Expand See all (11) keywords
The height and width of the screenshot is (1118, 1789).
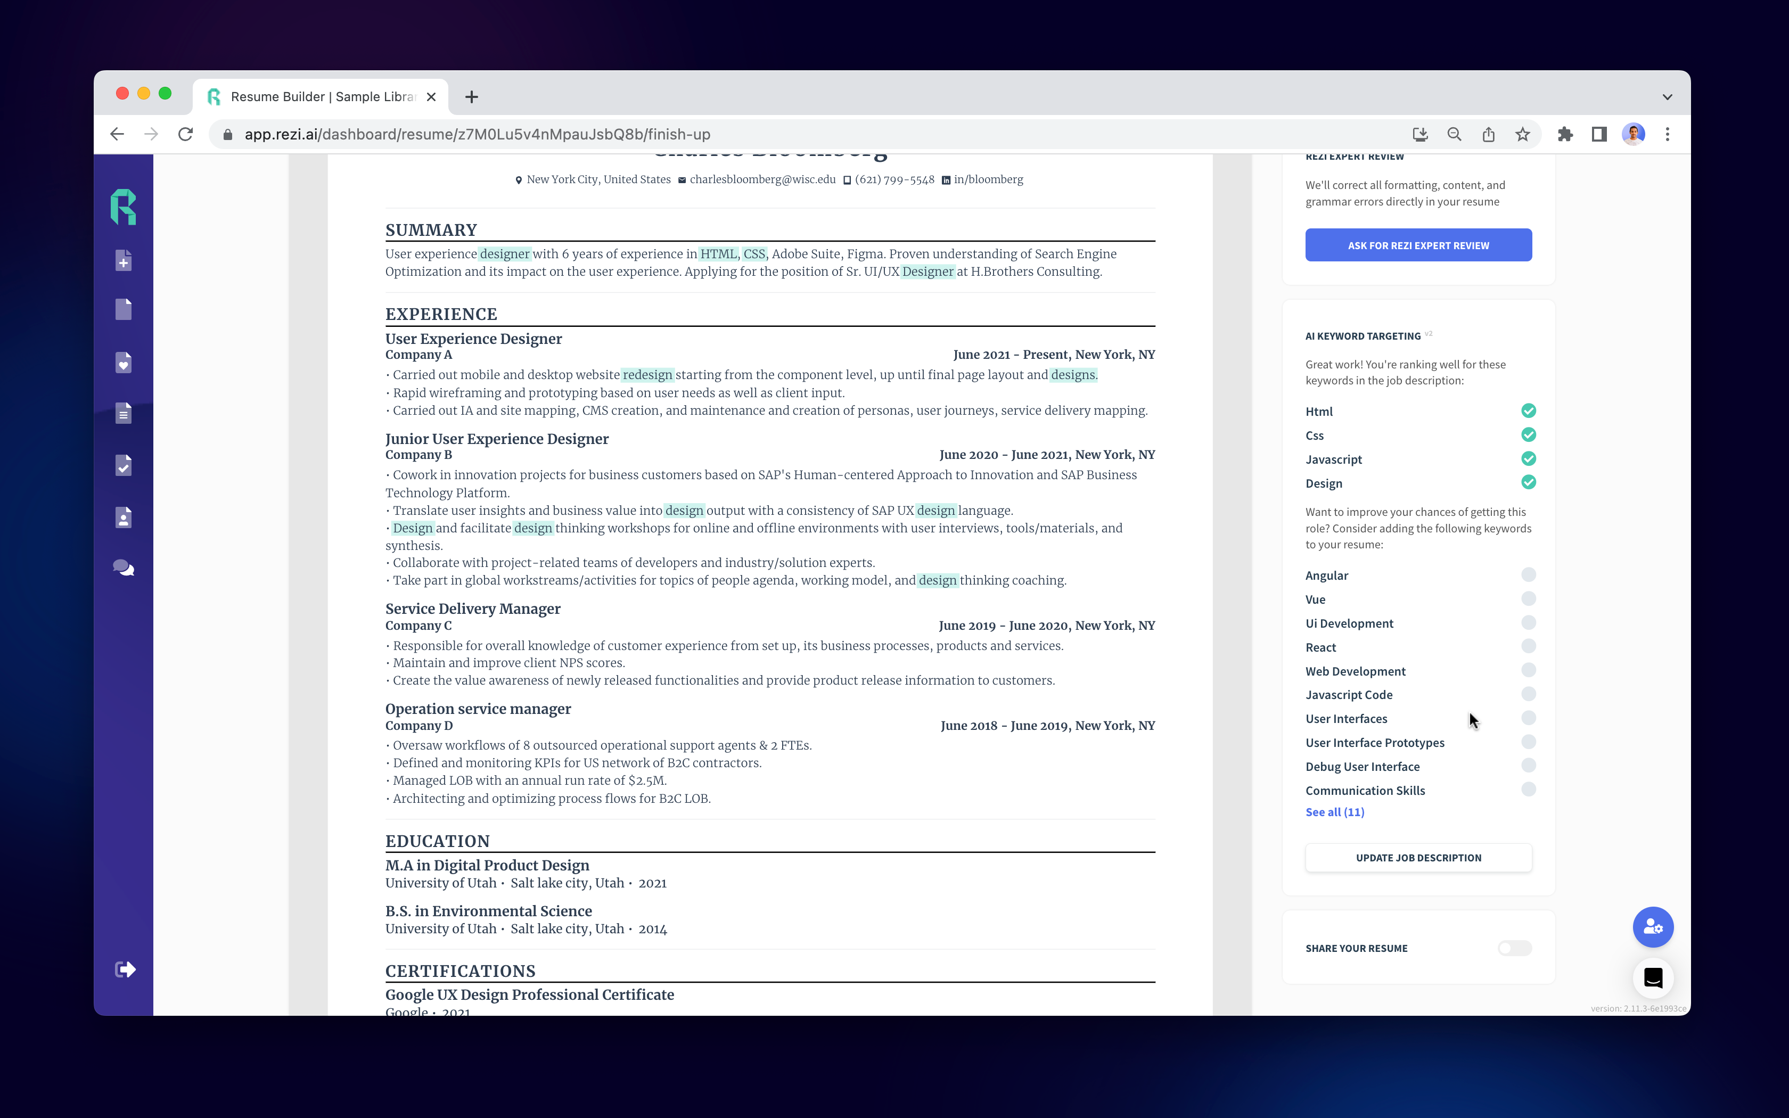[1334, 812]
